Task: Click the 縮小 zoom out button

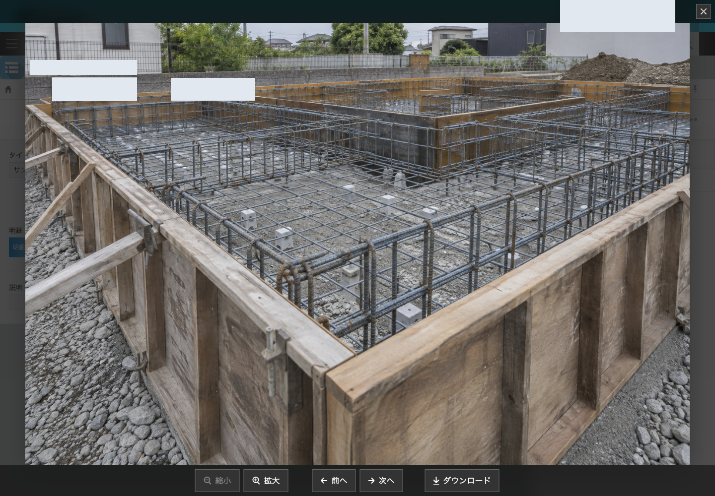Action: (217, 481)
